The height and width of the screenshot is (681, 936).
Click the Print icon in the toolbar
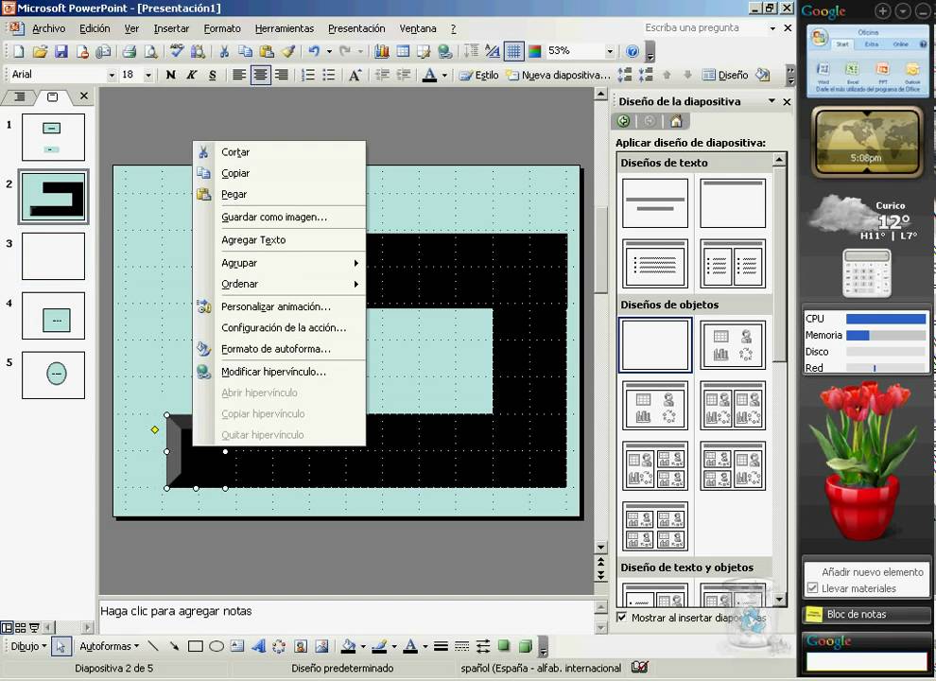click(x=129, y=51)
